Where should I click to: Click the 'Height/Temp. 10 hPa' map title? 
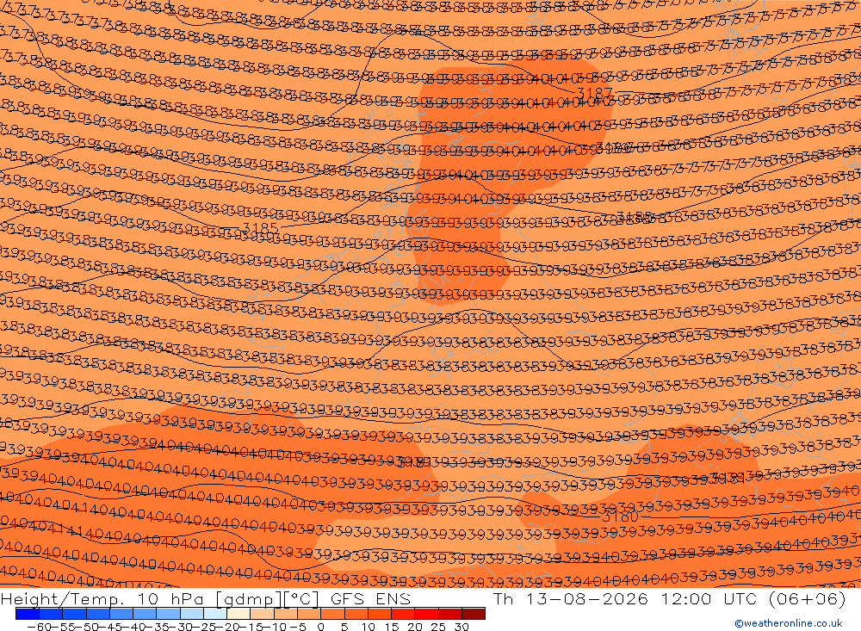[102, 598]
